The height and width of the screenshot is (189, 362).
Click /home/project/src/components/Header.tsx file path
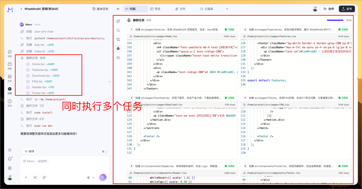(160, 173)
